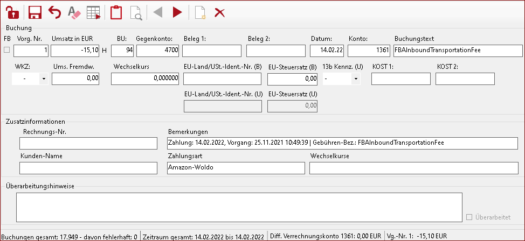Screen dimensions: 525x241
Task: Undo changes with the red arrow icon
Action: point(54,13)
